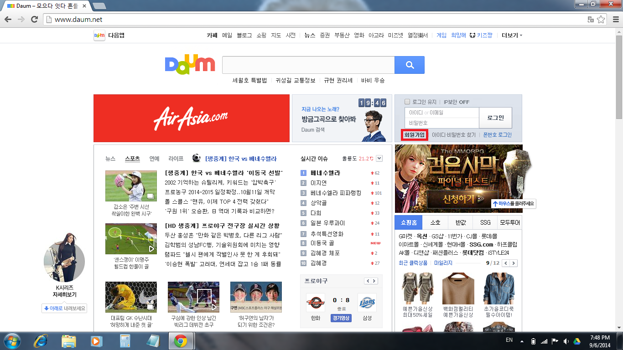Enable the 로그인 유지 checkbox
The width and height of the screenshot is (623, 350).
click(408, 102)
